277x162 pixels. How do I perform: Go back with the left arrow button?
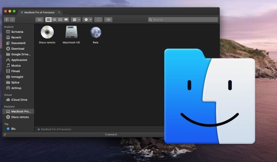pos(7,20)
